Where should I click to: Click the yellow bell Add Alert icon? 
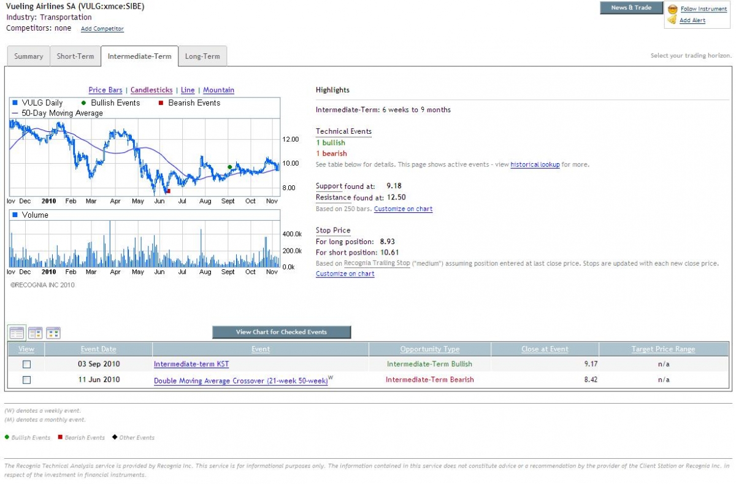pyautogui.click(x=672, y=20)
